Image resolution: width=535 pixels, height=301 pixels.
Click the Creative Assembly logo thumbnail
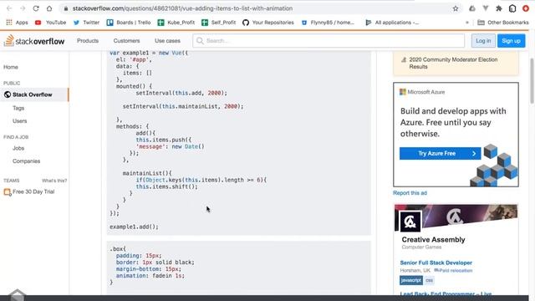tap(410, 222)
